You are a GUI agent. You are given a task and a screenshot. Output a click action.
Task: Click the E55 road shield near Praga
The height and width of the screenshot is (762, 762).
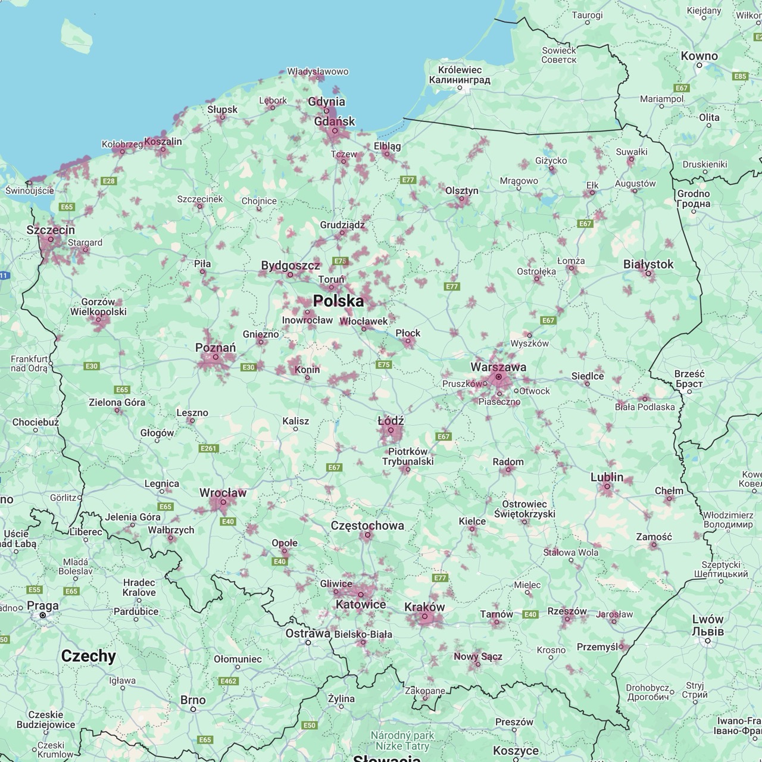[x=35, y=590]
